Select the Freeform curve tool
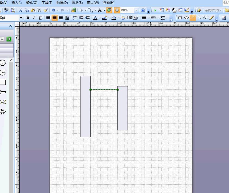The width and height of the screenshot is (229, 193). [x=205, y=18]
